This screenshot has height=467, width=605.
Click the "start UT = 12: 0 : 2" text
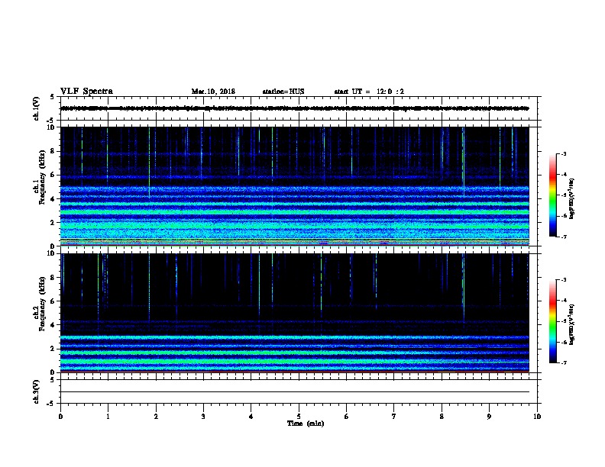pos(369,92)
